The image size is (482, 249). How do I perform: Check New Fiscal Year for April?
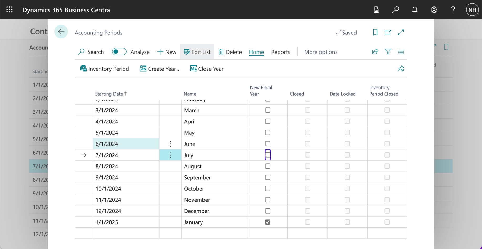[268, 121]
